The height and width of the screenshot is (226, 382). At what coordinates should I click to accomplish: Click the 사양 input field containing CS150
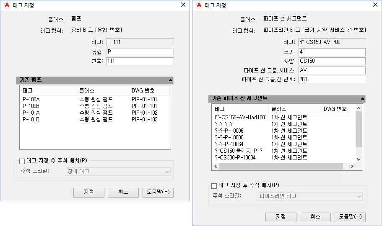pyautogui.click(x=331, y=61)
